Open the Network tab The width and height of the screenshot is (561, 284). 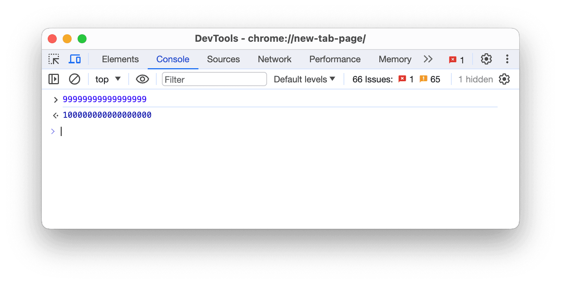(x=275, y=59)
